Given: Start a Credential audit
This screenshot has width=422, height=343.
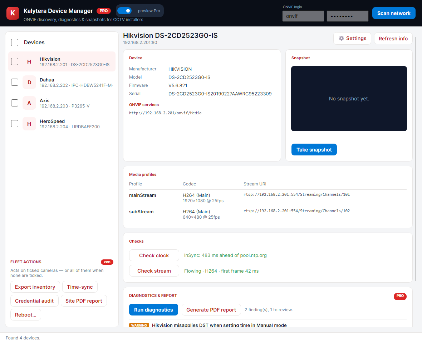Looking at the screenshot, I should (x=34, y=301).
